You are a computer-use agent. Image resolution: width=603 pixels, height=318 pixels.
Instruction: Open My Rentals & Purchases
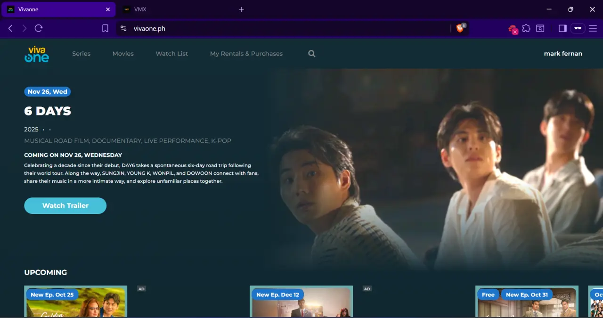pos(246,54)
